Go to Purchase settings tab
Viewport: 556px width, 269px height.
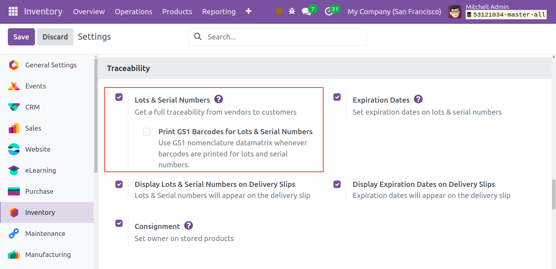point(39,191)
